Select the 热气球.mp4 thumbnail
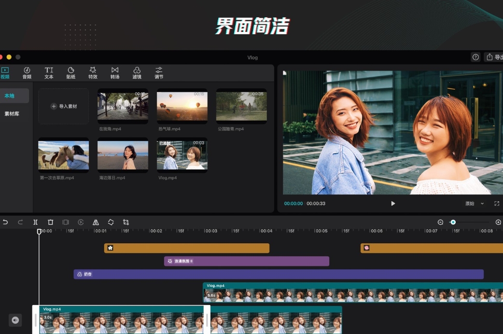 point(182,106)
